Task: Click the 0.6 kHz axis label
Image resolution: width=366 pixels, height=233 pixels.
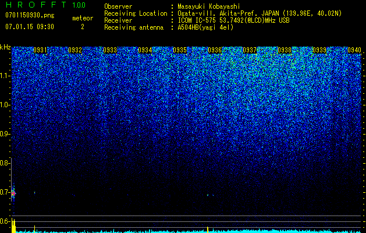Action: pos(5,221)
